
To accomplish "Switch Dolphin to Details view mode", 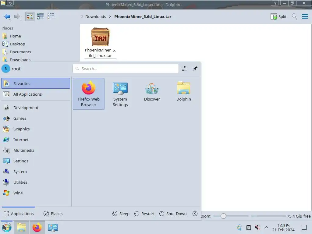I will point(51,16).
